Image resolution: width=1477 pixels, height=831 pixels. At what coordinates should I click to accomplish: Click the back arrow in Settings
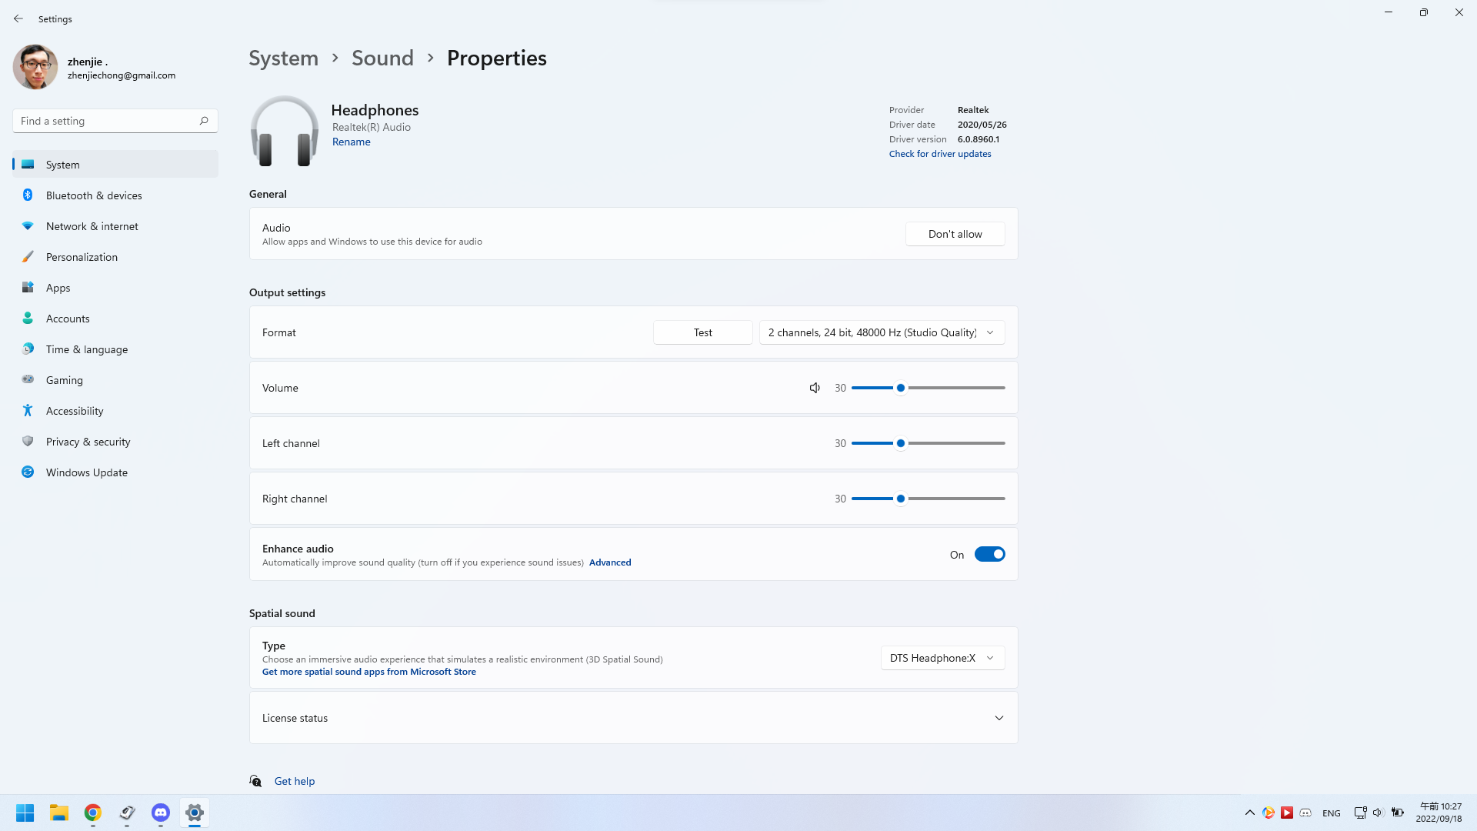18,18
